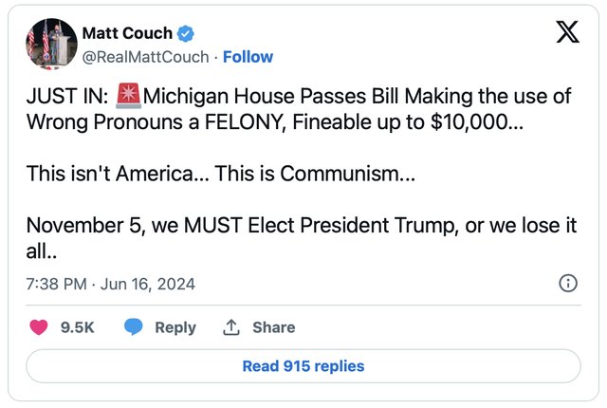The height and width of the screenshot is (408, 607).
Task: Click the 'November 5, we MUST Elect' paragraph
Action: tap(302, 237)
